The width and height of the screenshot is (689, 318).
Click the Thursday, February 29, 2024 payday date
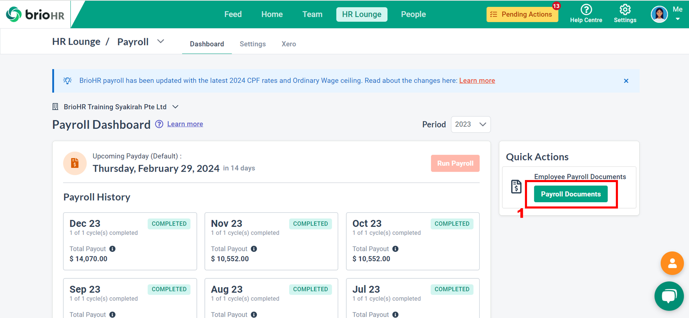point(156,169)
